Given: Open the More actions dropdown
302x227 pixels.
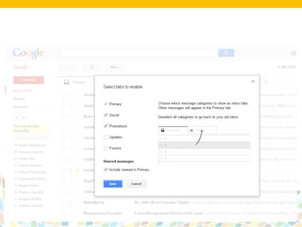Looking at the screenshot, I should click(116, 67).
